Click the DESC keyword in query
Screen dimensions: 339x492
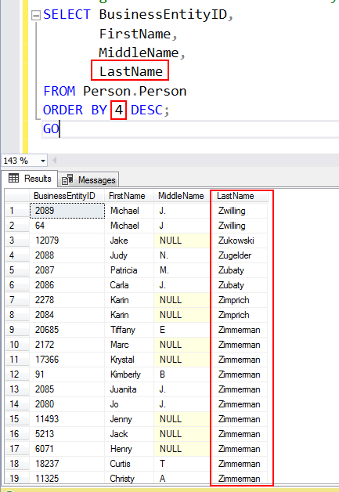click(x=146, y=110)
